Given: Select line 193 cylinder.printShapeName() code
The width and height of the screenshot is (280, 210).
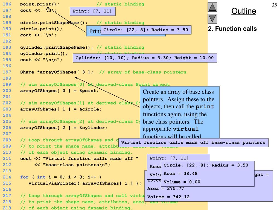Looking at the screenshot, I should tap(57, 48).
